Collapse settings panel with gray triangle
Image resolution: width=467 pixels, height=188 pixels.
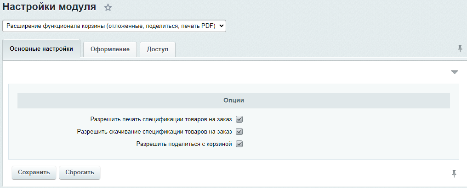point(455,72)
